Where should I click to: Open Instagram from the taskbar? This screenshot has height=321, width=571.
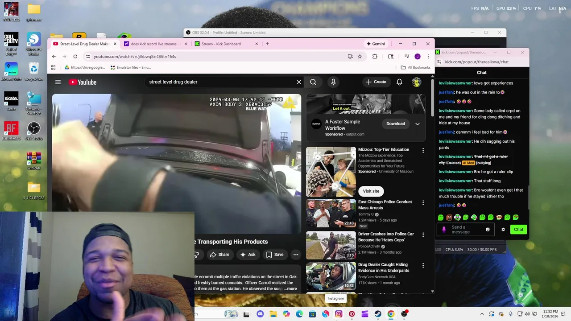coord(339,314)
